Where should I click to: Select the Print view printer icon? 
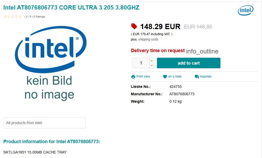pyautogui.click(x=133, y=76)
